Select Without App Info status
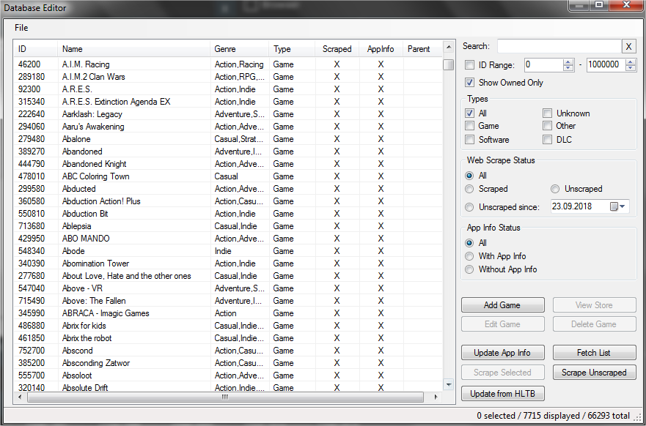Screen dimensions: 646x426 pyautogui.click(x=469, y=269)
